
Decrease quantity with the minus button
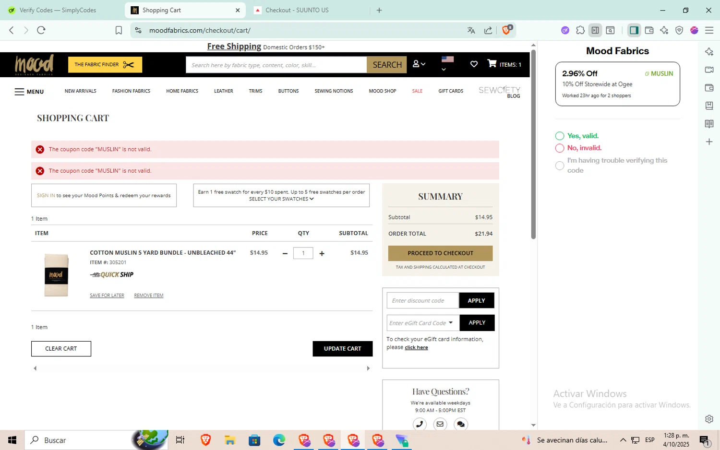point(285,253)
